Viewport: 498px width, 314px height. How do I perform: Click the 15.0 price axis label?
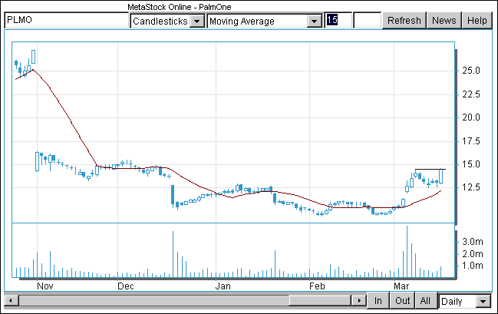(471, 164)
